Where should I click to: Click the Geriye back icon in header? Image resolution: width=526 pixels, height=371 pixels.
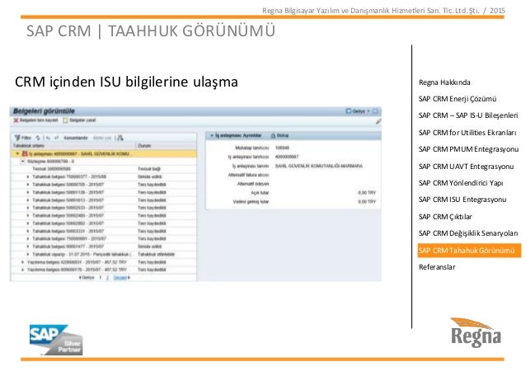coord(348,111)
